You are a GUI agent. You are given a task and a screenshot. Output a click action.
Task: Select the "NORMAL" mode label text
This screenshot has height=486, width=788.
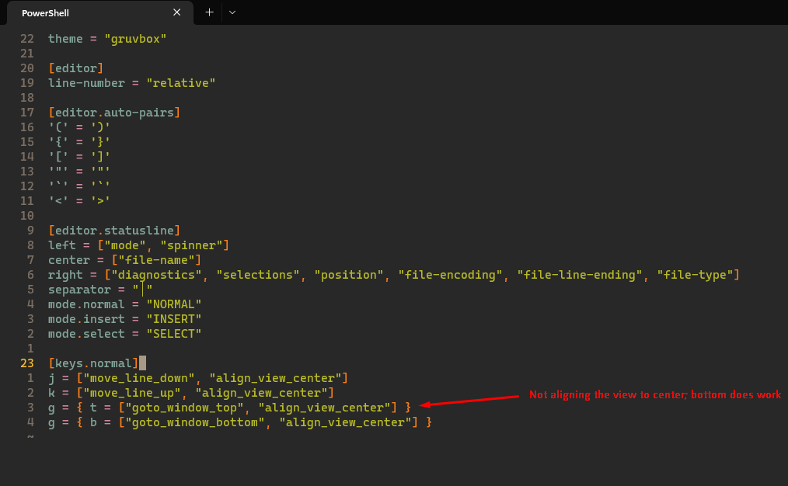coord(174,304)
